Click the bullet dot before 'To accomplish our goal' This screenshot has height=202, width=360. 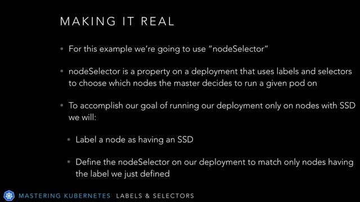(x=62, y=105)
